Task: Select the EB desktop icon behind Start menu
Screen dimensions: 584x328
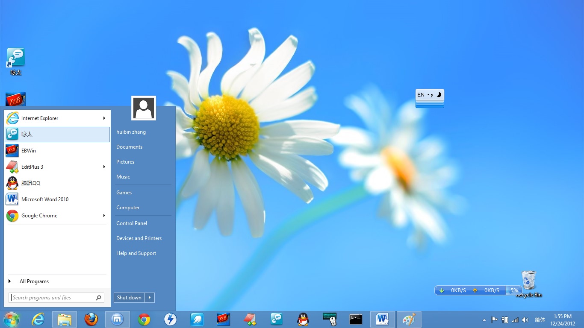Action: pyautogui.click(x=16, y=99)
